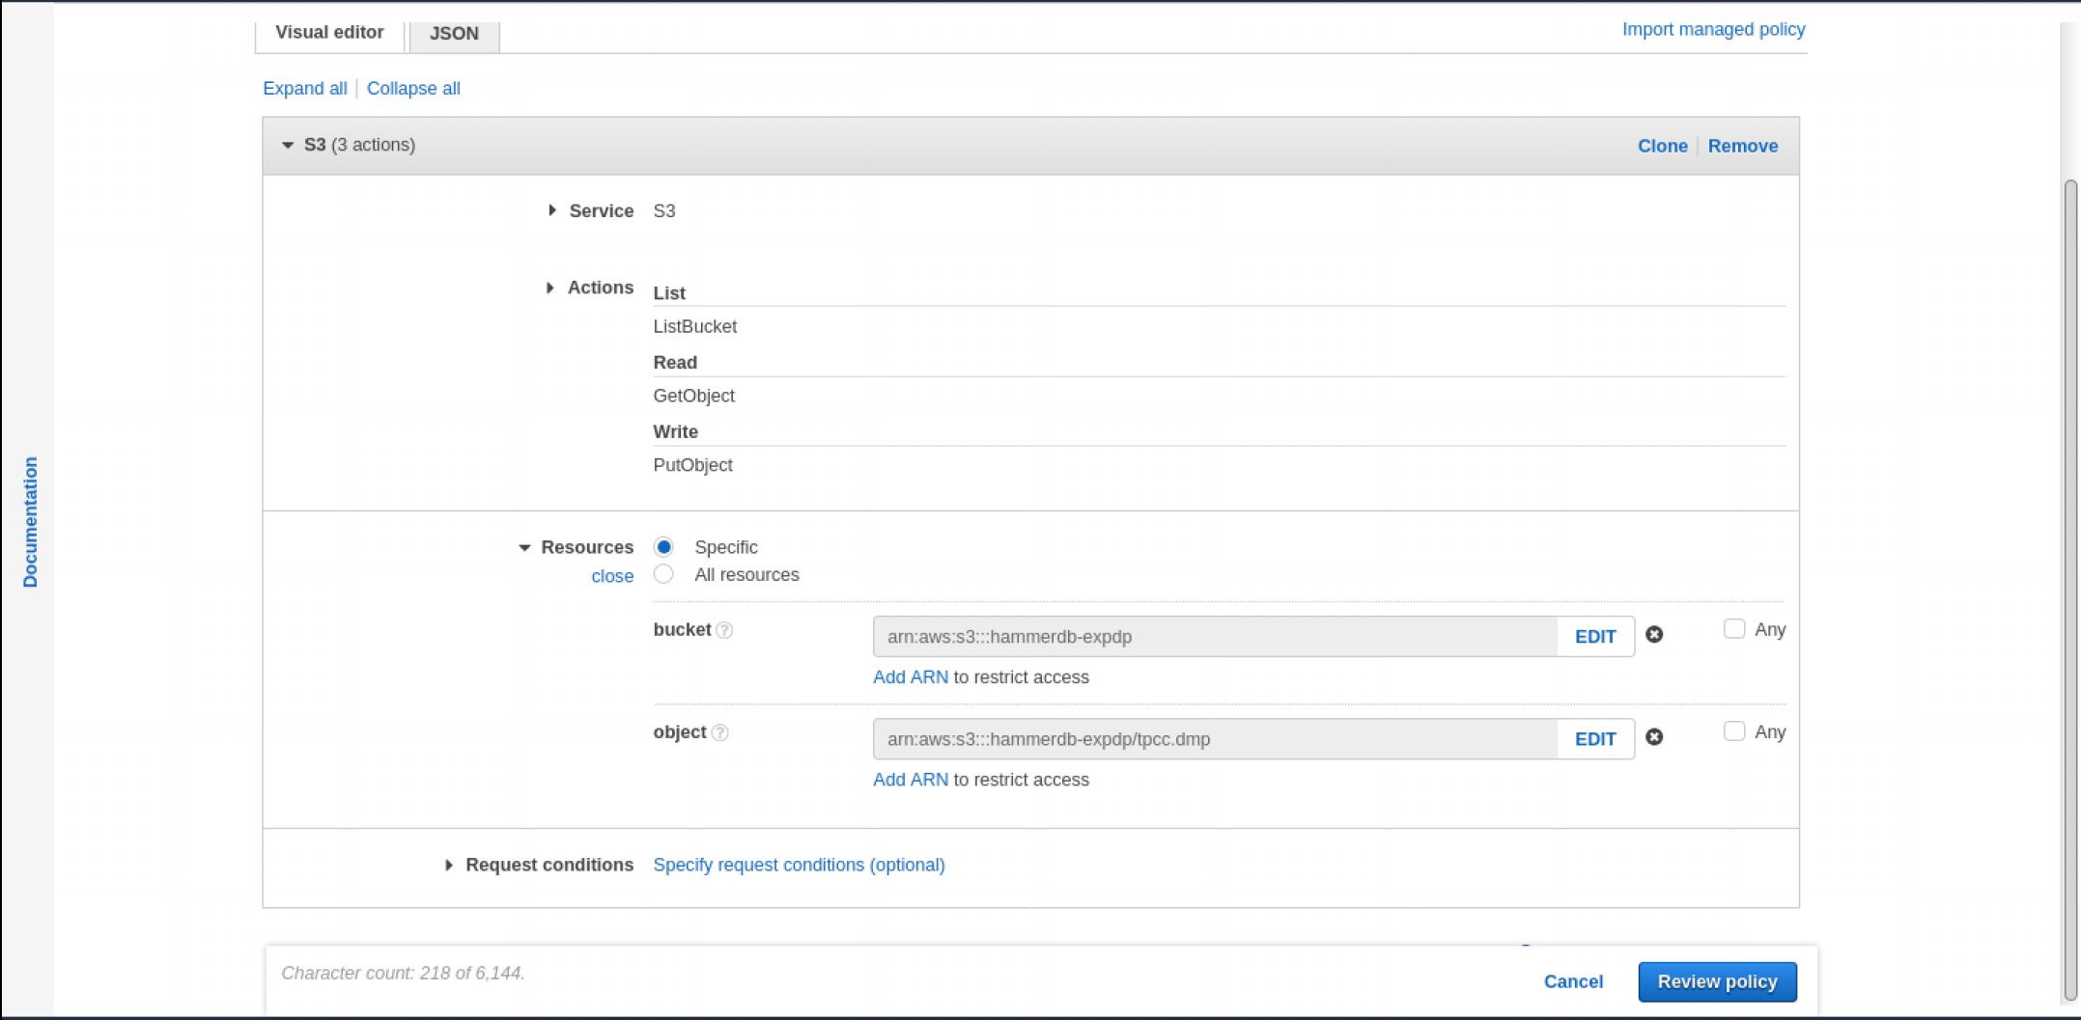Image resolution: width=2081 pixels, height=1020 pixels.
Task: Collapse the Resources section arrow
Action: click(x=524, y=548)
